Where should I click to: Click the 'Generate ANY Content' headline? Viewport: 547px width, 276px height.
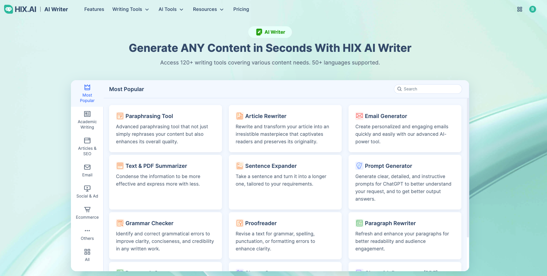[270, 48]
